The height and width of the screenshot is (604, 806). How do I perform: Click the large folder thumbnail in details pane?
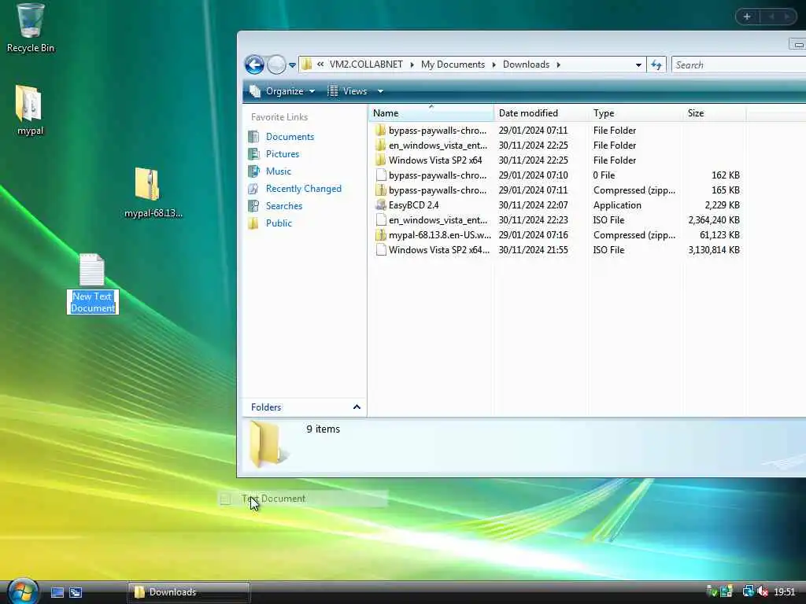[x=268, y=444]
